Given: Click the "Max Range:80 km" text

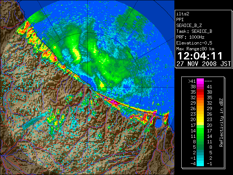Looking at the screenshot, I should [195, 49].
